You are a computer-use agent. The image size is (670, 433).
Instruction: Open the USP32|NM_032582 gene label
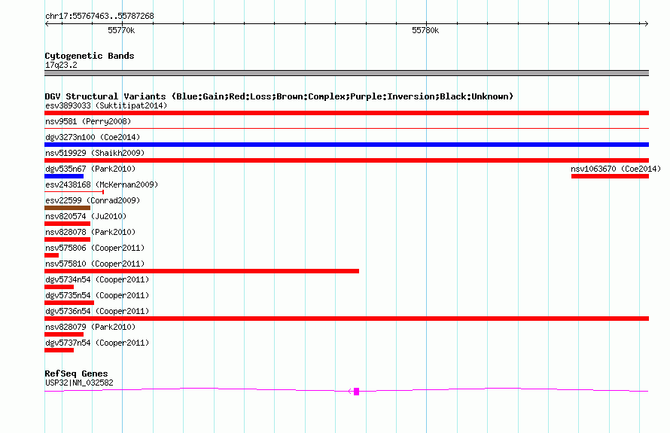79,383
